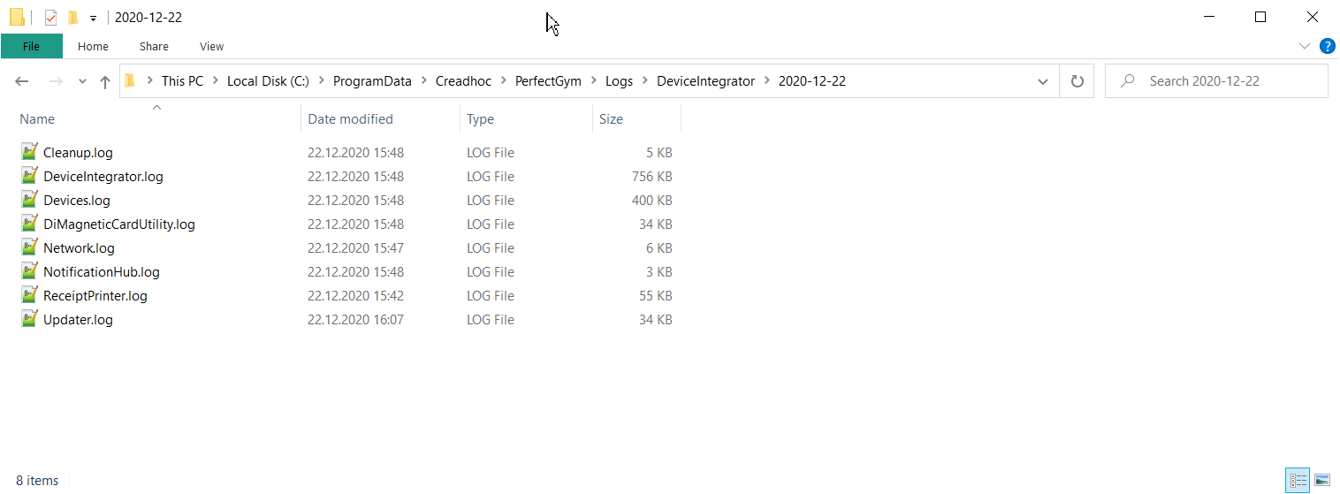Expand the ribbon with the chevron
The image size is (1340, 494).
1305,46
